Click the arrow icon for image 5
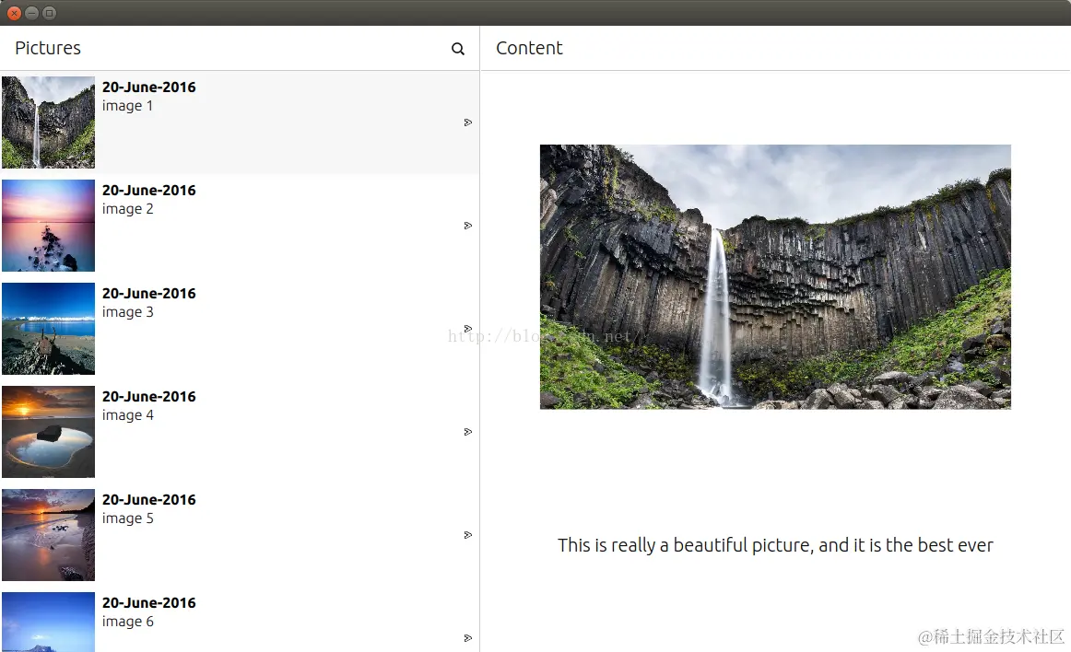The width and height of the screenshot is (1071, 652). [468, 534]
